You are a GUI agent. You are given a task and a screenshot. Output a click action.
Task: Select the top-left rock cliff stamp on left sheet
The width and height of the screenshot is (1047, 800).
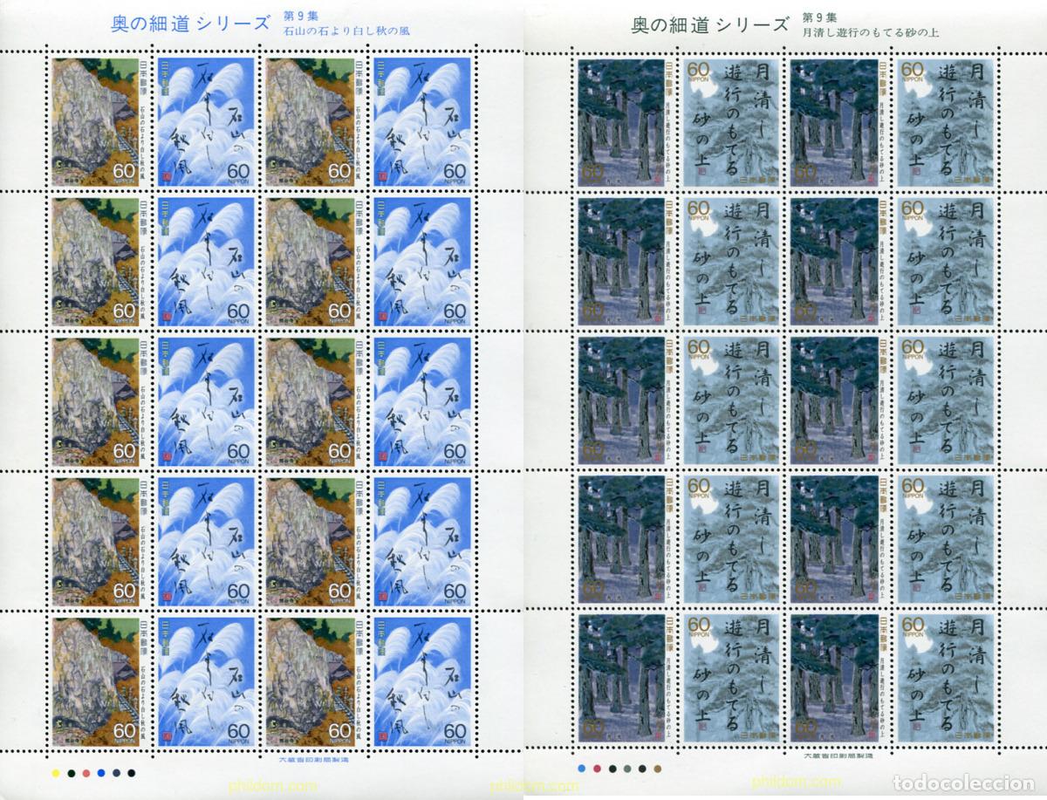[101, 120]
